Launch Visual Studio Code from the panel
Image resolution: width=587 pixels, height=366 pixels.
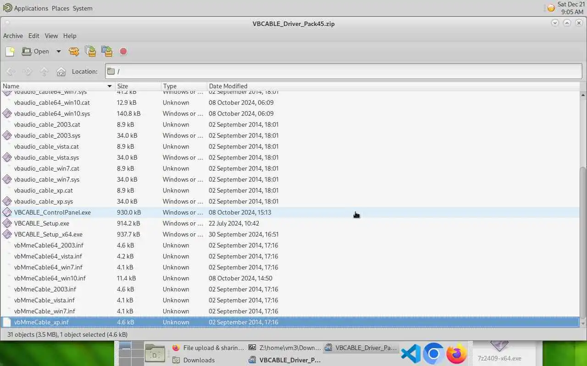tap(410, 354)
